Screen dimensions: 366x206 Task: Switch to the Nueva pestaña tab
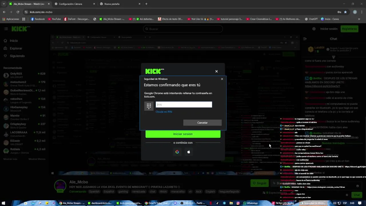(120, 4)
